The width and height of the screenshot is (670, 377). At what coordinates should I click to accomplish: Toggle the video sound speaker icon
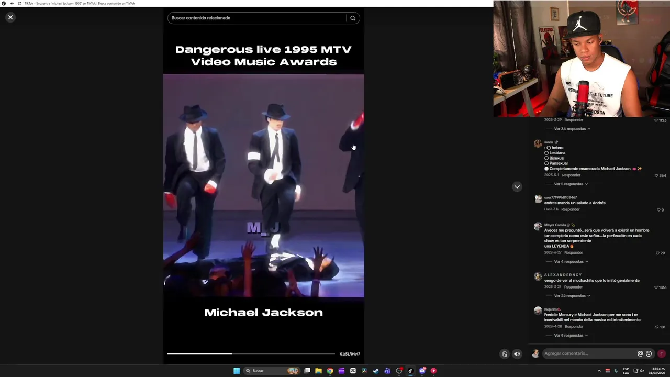pyautogui.click(x=517, y=354)
